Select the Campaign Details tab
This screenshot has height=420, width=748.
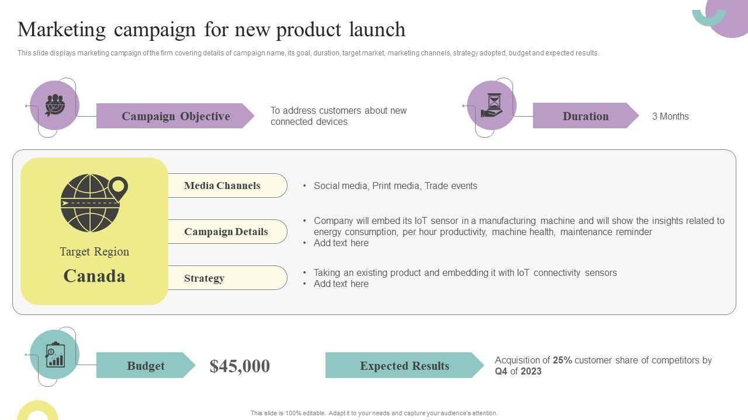[226, 232]
